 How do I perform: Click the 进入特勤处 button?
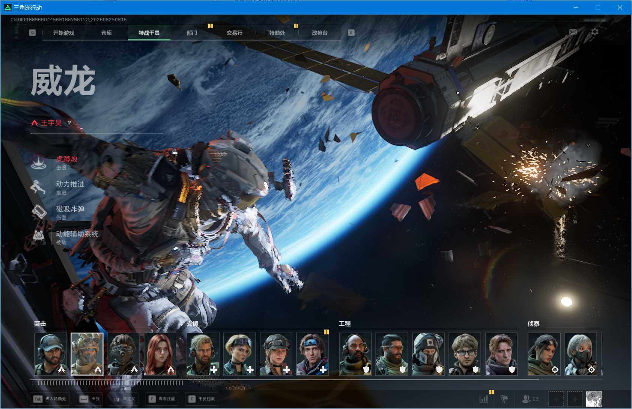pos(50,399)
